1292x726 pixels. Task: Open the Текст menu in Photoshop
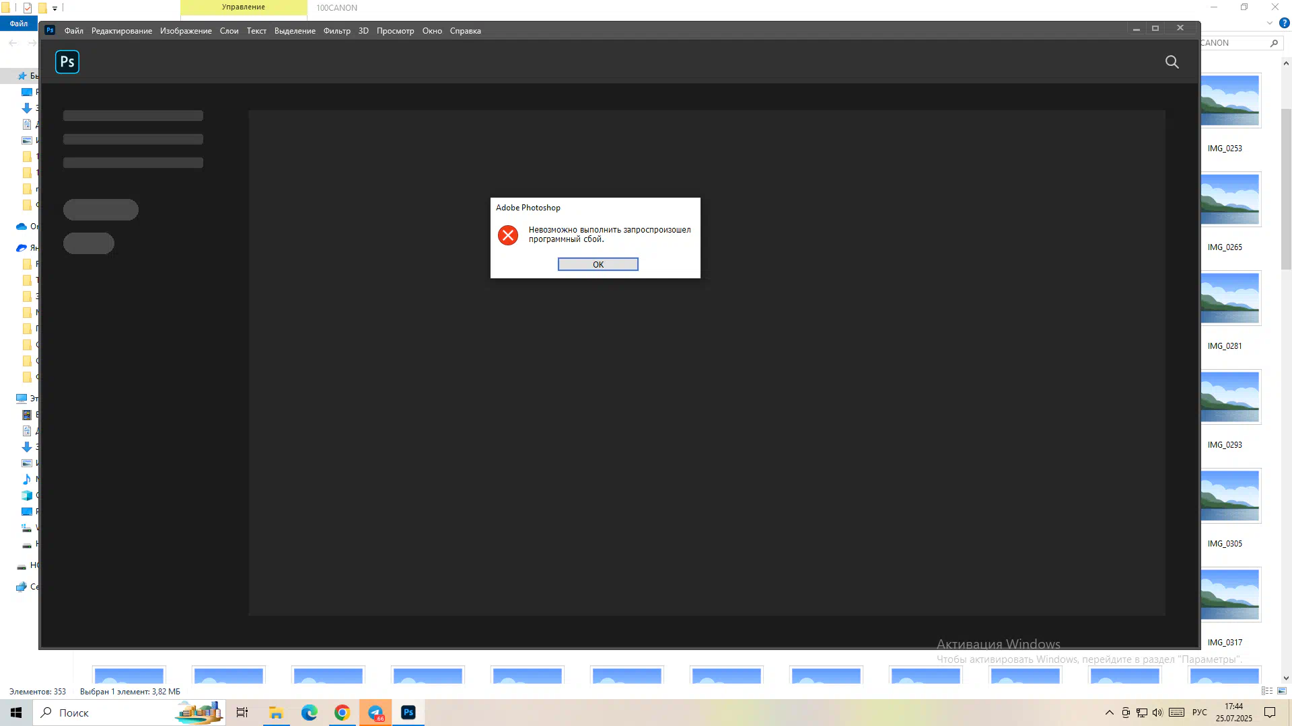[256, 31]
